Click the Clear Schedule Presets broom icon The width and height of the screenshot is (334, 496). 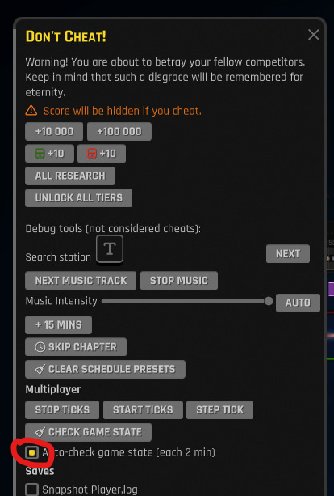click(x=40, y=369)
